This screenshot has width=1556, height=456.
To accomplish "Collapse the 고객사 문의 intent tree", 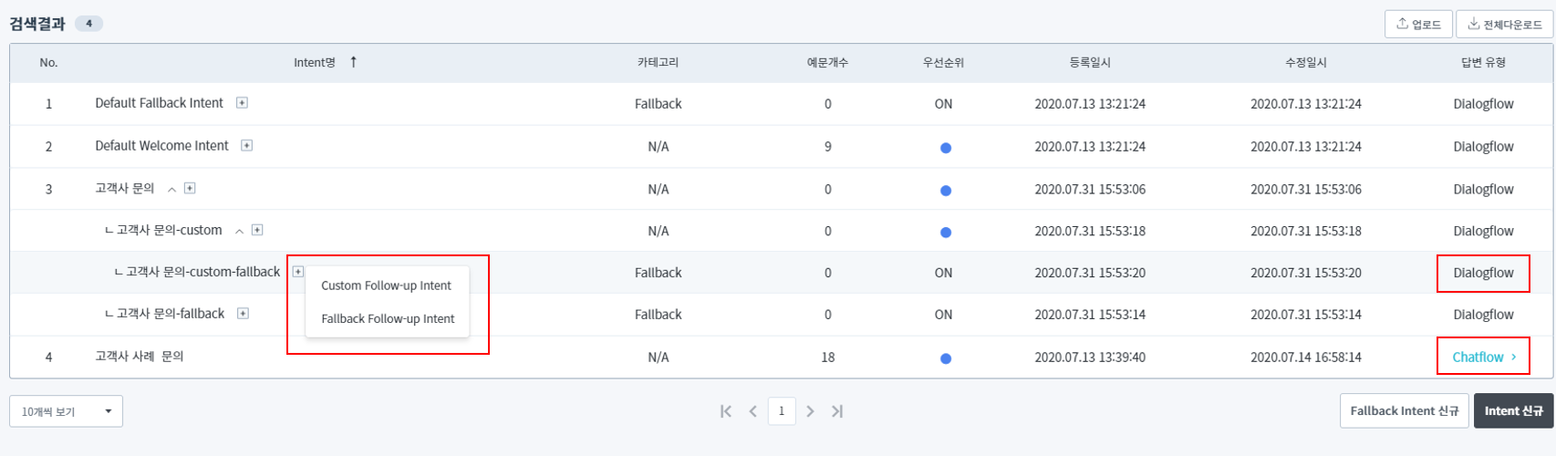I will pos(171,190).
